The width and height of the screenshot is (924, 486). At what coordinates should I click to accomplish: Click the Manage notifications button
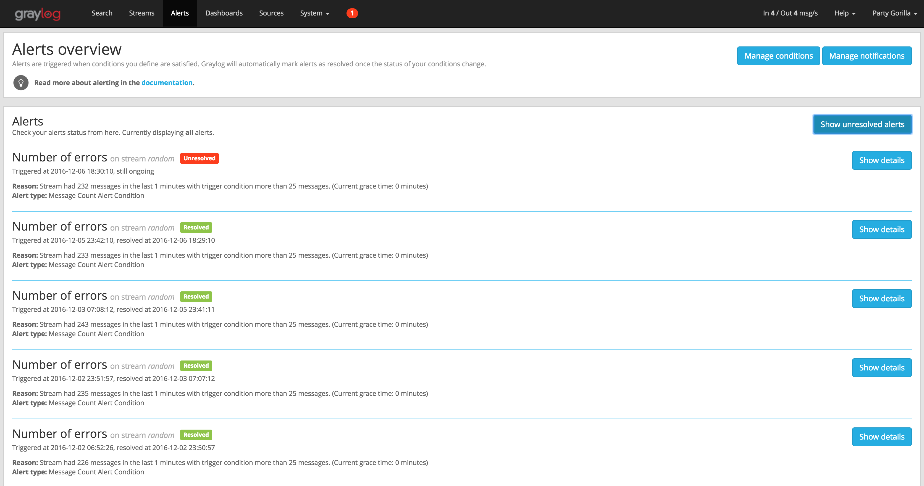867,56
